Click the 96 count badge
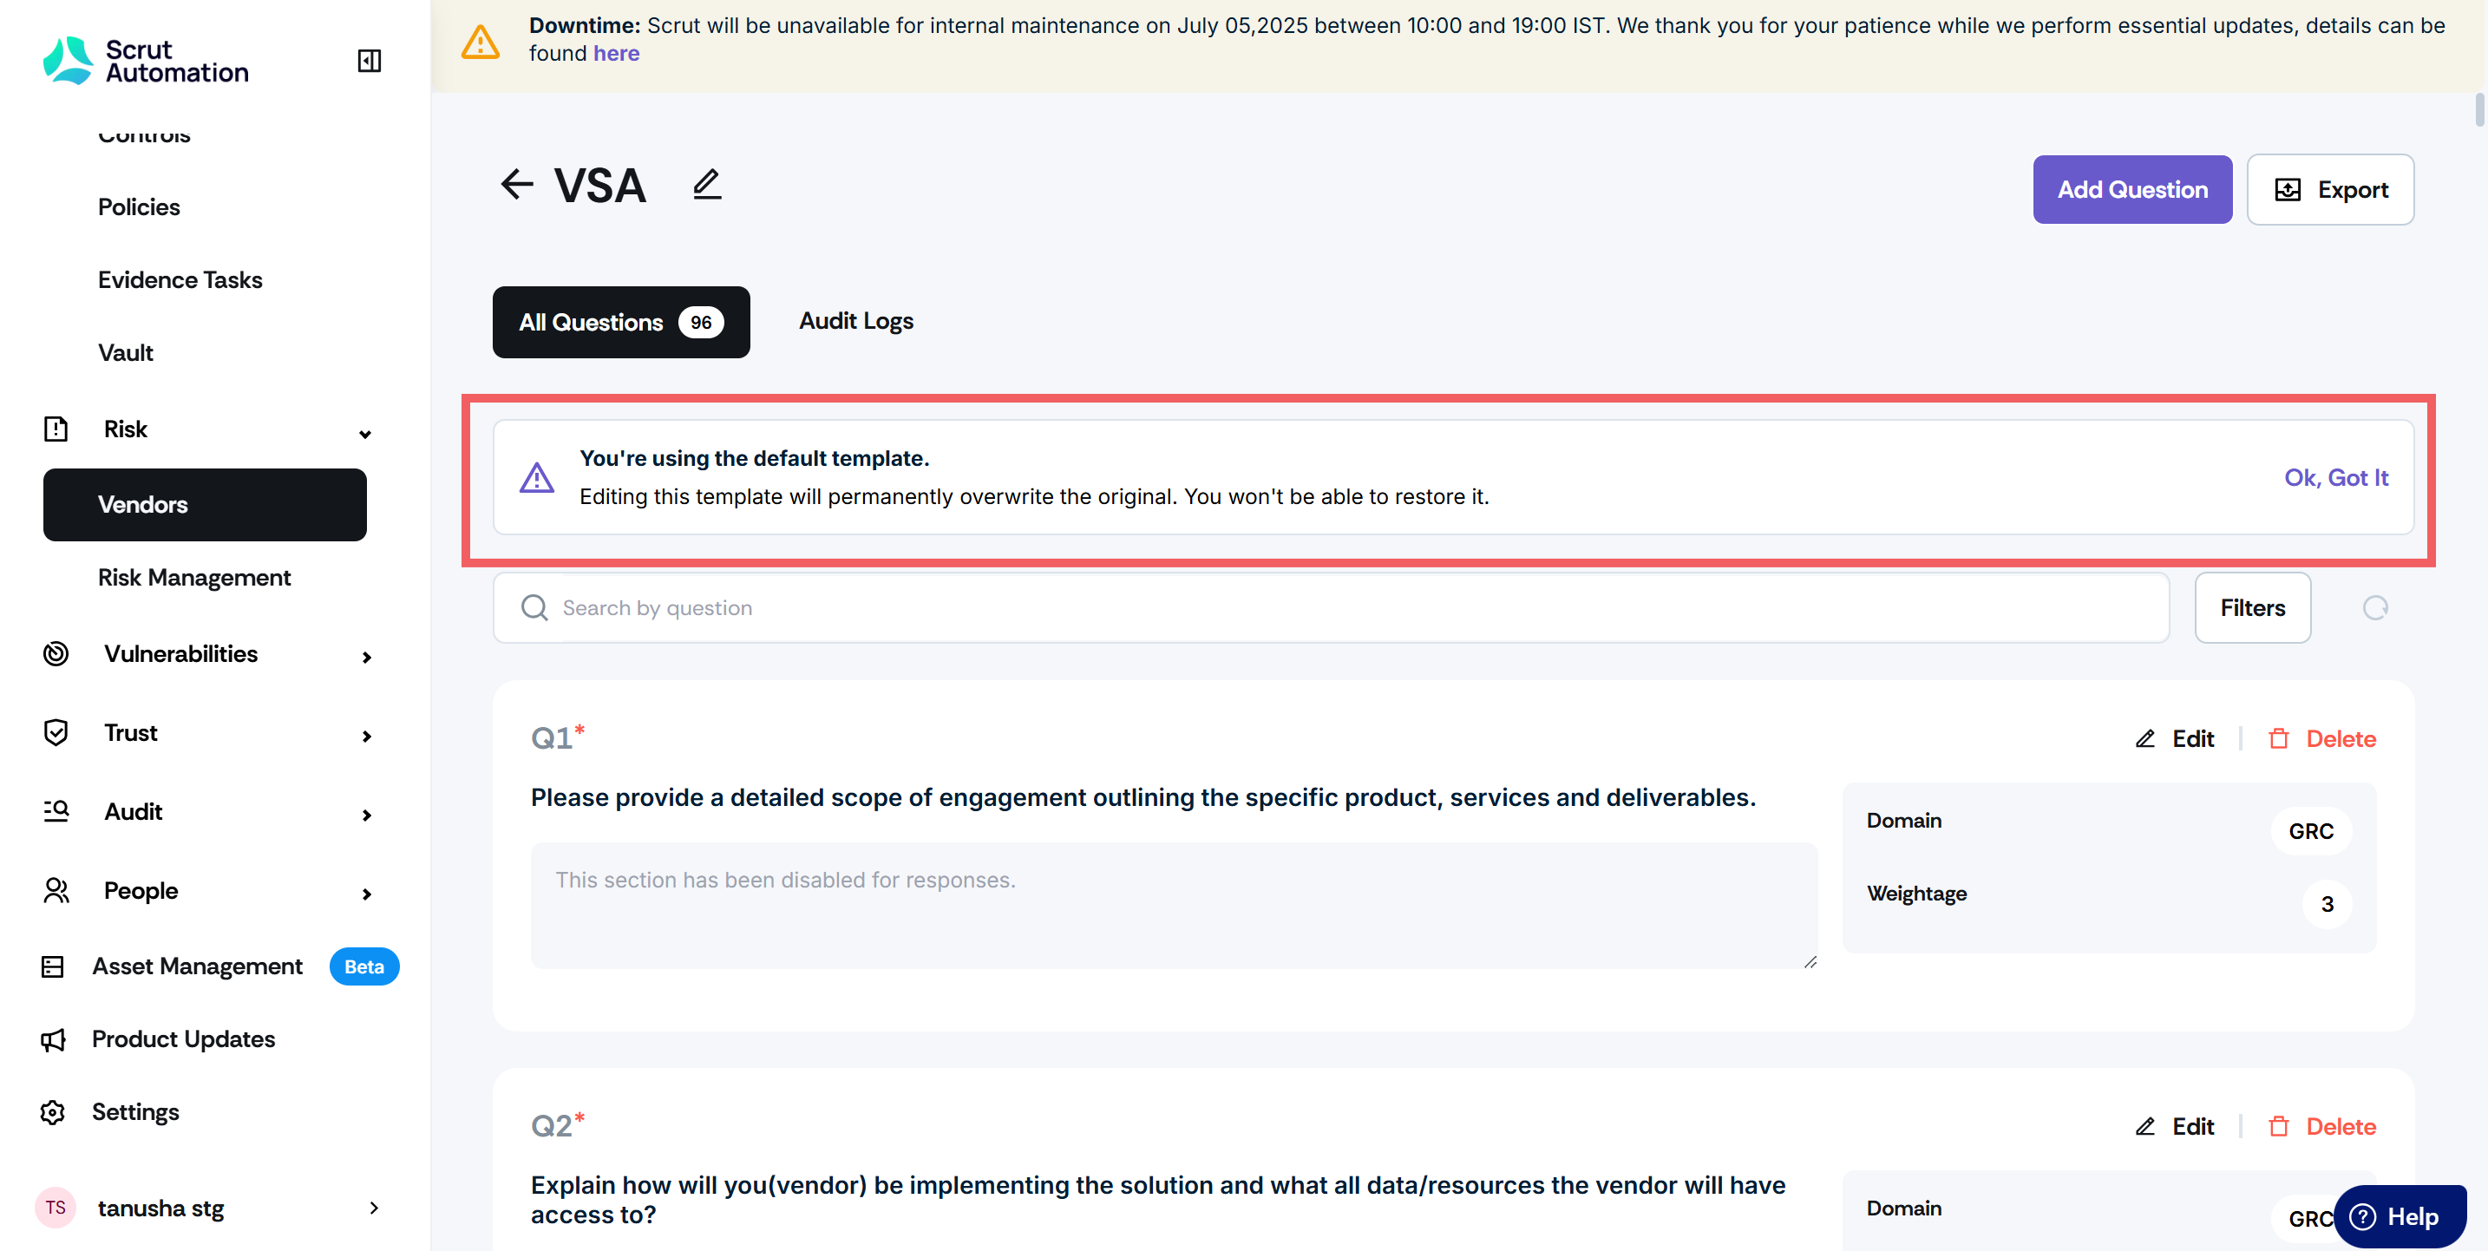 (x=701, y=322)
